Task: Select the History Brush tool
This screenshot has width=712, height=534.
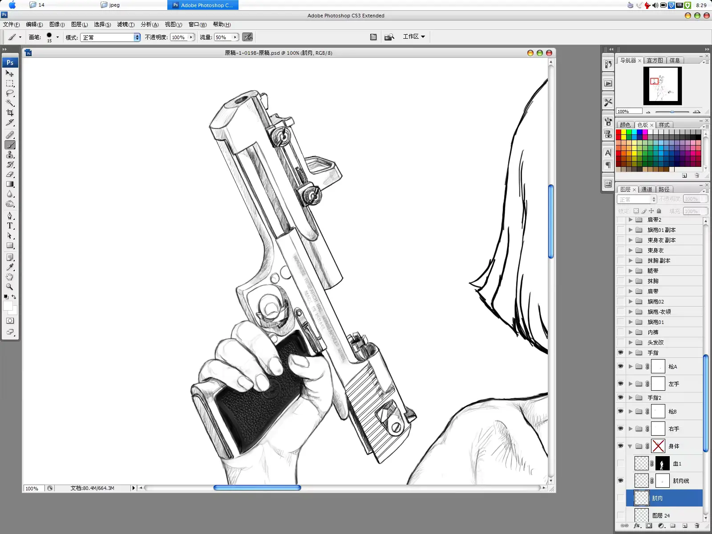Action: 10,164
